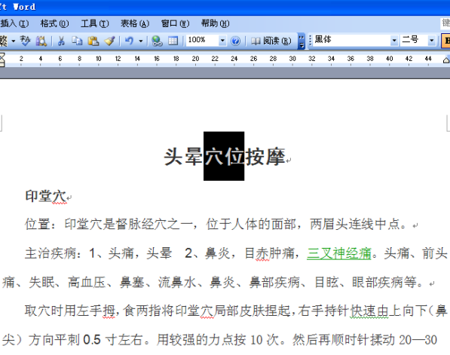Click the 印堂穴 bold heading
Screen dimensions: 450x355
coord(46,196)
